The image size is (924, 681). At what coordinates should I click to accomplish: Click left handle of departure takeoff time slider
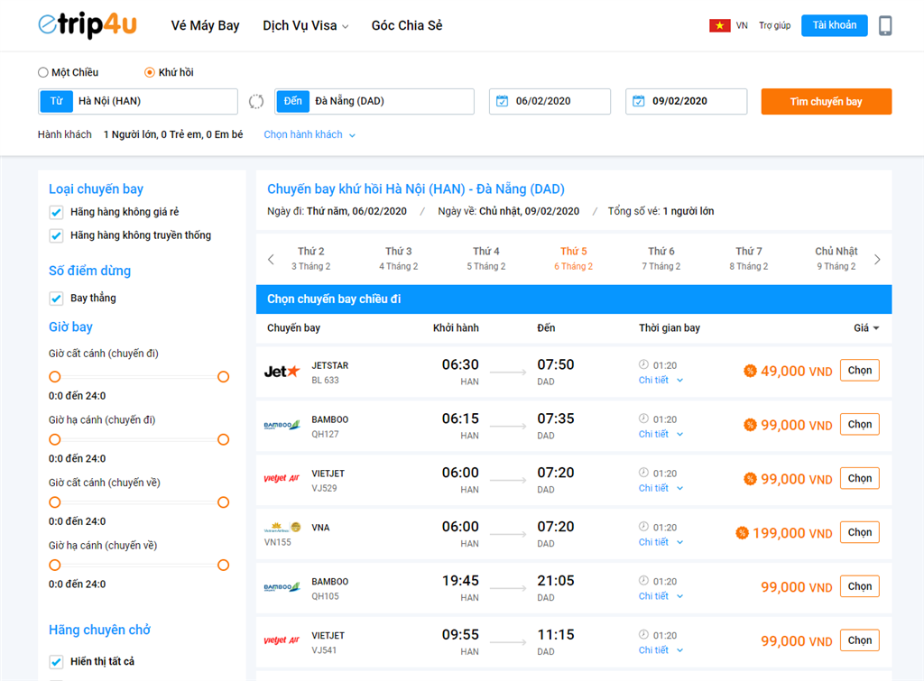coord(55,376)
